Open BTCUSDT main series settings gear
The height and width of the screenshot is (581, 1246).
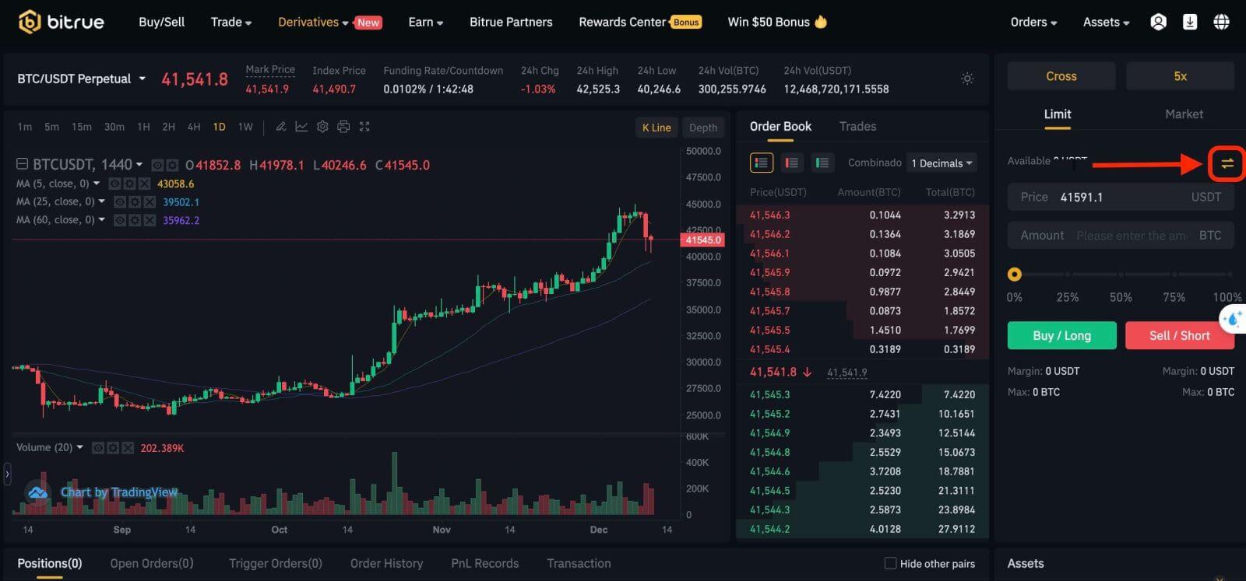pyautogui.click(x=172, y=166)
